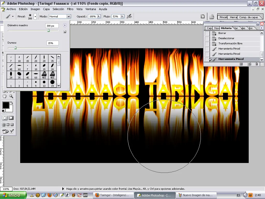This screenshot has height=199, width=265.
Task: Open status bar info options arrow
Action: [63, 189]
